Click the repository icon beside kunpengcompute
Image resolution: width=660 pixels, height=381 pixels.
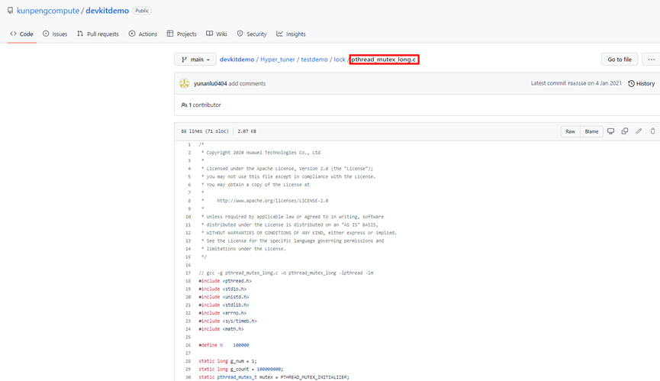point(10,11)
